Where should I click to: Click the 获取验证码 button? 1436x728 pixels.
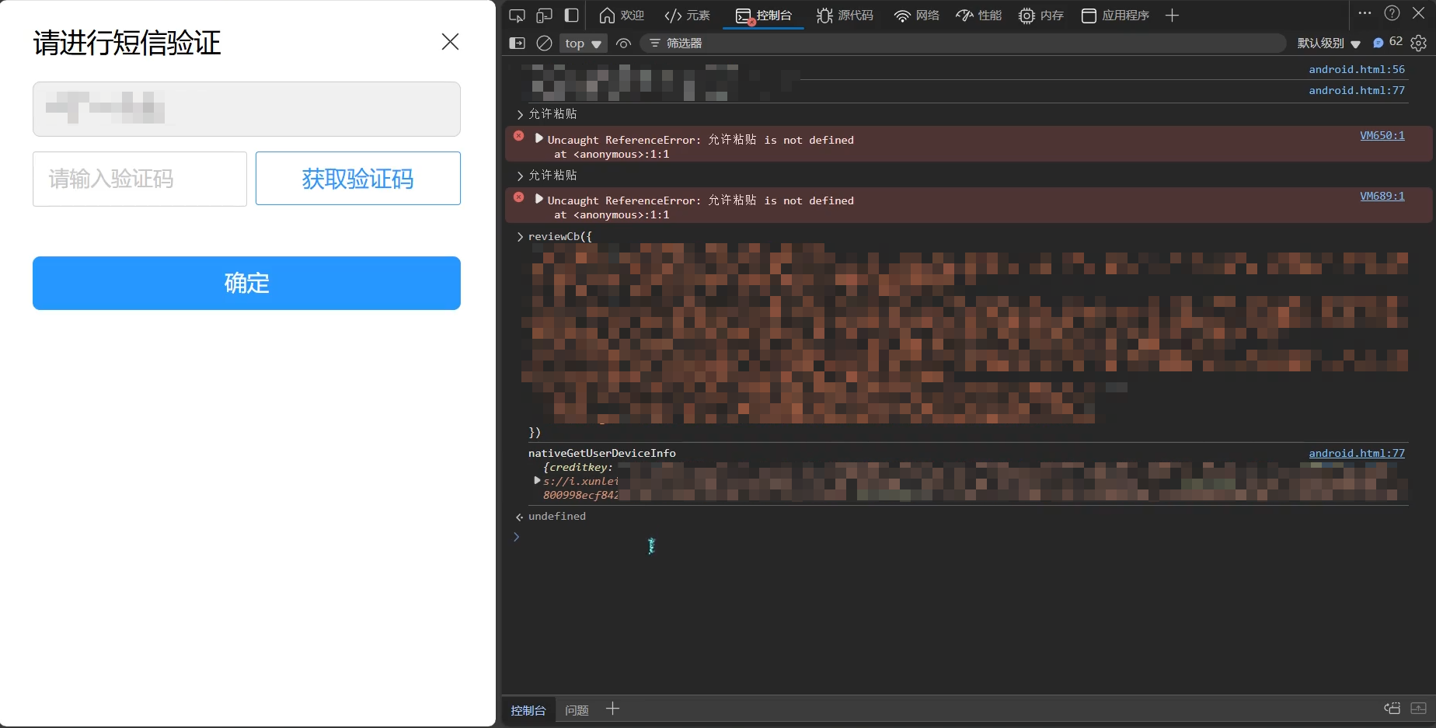click(x=357, y=179)
